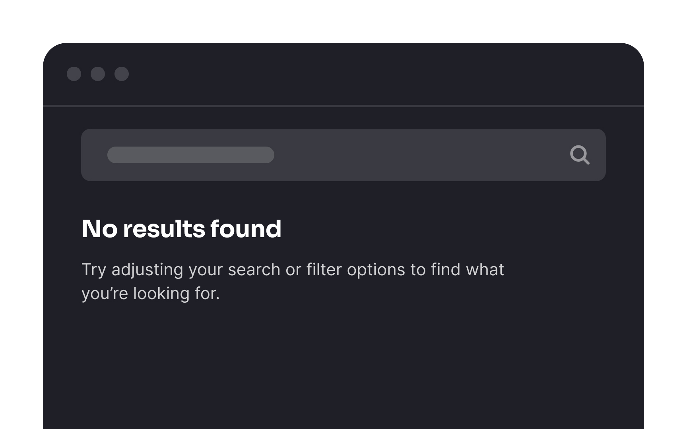Click the rightmost window control dot
Image resolution: width=687 pixels, height=429 pixels.
coord(122,74)
